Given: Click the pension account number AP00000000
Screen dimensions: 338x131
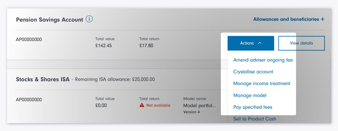Looking at the screenshot, I should tap(29, 40).
